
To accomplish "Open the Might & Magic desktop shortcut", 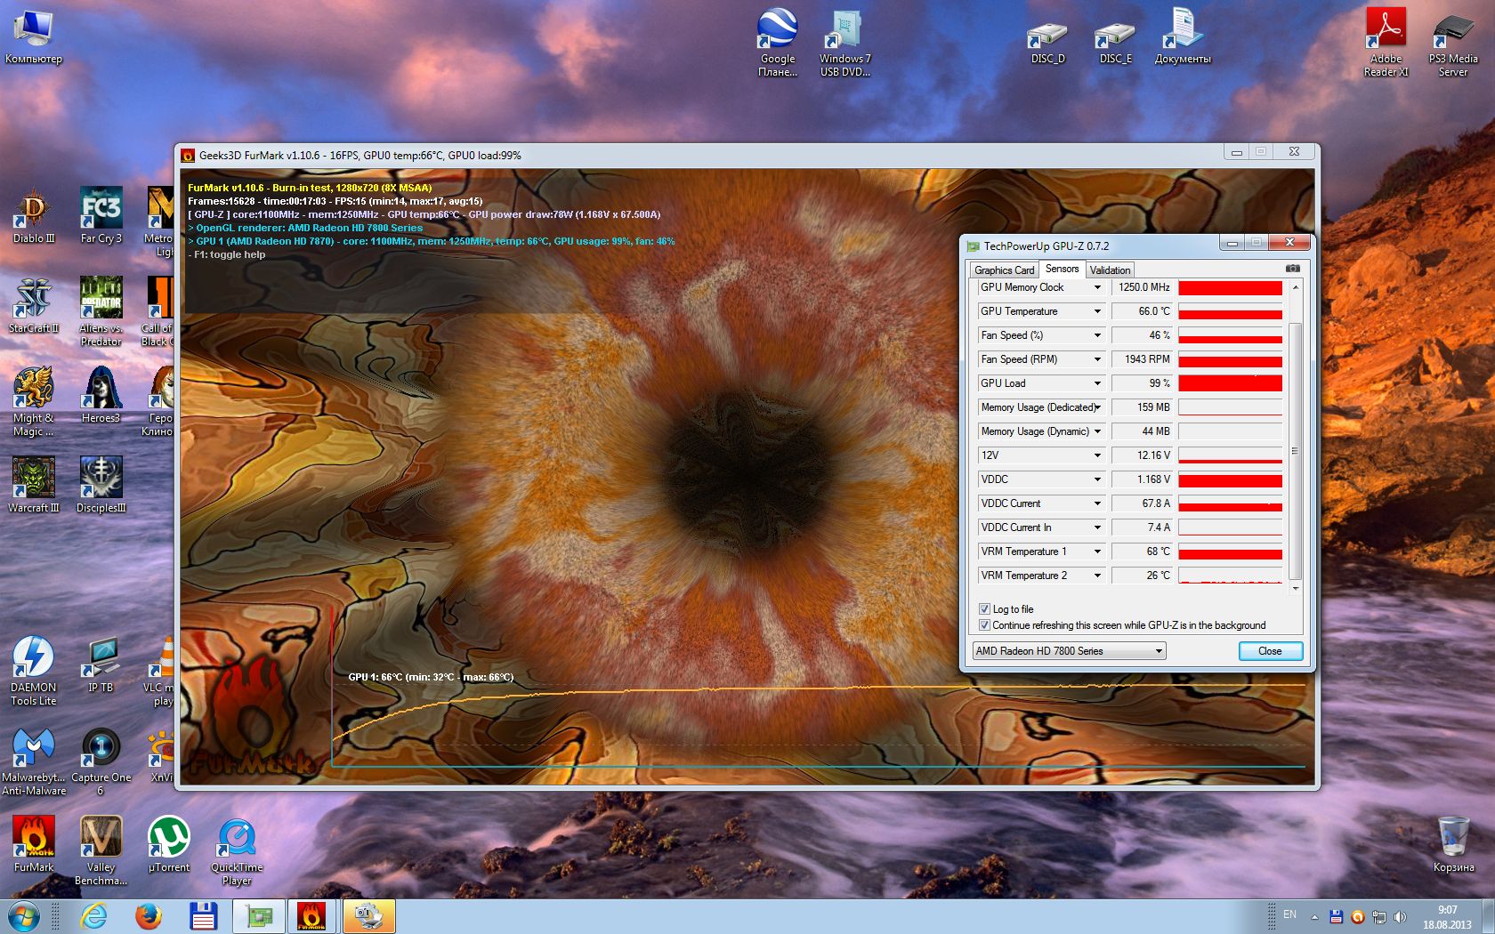I will (x=34, y=400).
